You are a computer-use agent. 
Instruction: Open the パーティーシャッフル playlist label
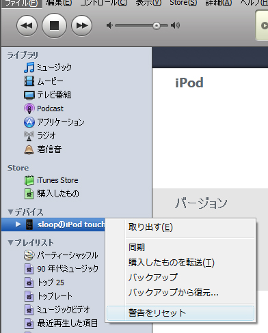(x=68, y=255)
